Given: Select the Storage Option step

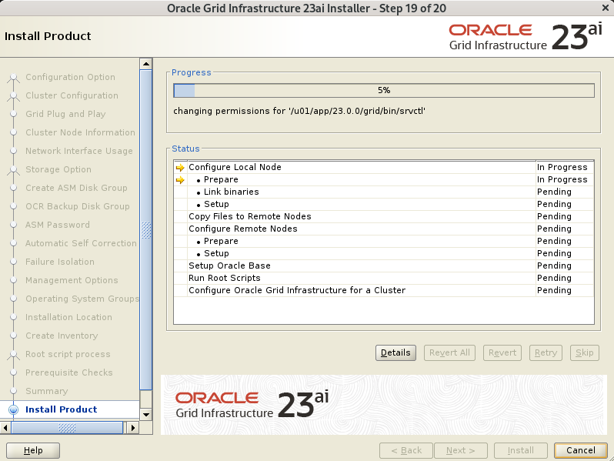Looking at the screenshot, I should point(58,169).
